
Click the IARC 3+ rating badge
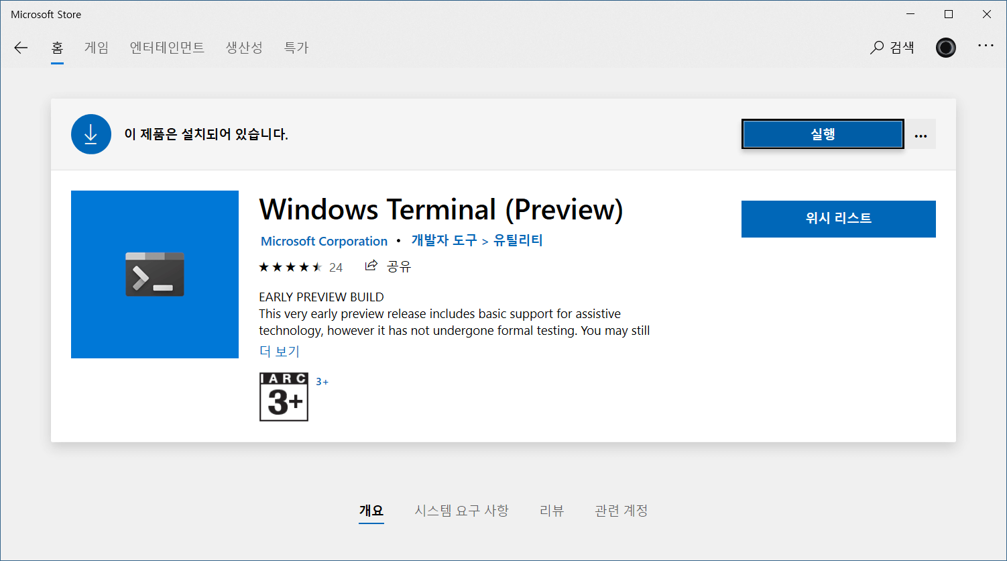(284, 397)
